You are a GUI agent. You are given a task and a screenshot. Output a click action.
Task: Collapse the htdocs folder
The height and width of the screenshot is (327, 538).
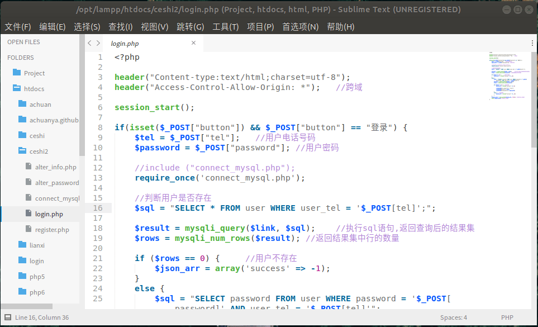click(16, 89)
